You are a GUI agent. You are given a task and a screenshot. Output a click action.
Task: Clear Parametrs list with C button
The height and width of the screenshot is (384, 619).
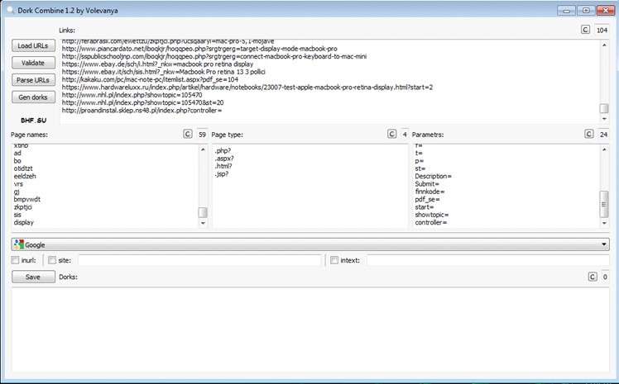coord(589,134)
